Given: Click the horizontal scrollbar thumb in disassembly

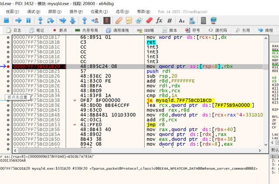Looking at the screenshot, I should tap(54, 151).
